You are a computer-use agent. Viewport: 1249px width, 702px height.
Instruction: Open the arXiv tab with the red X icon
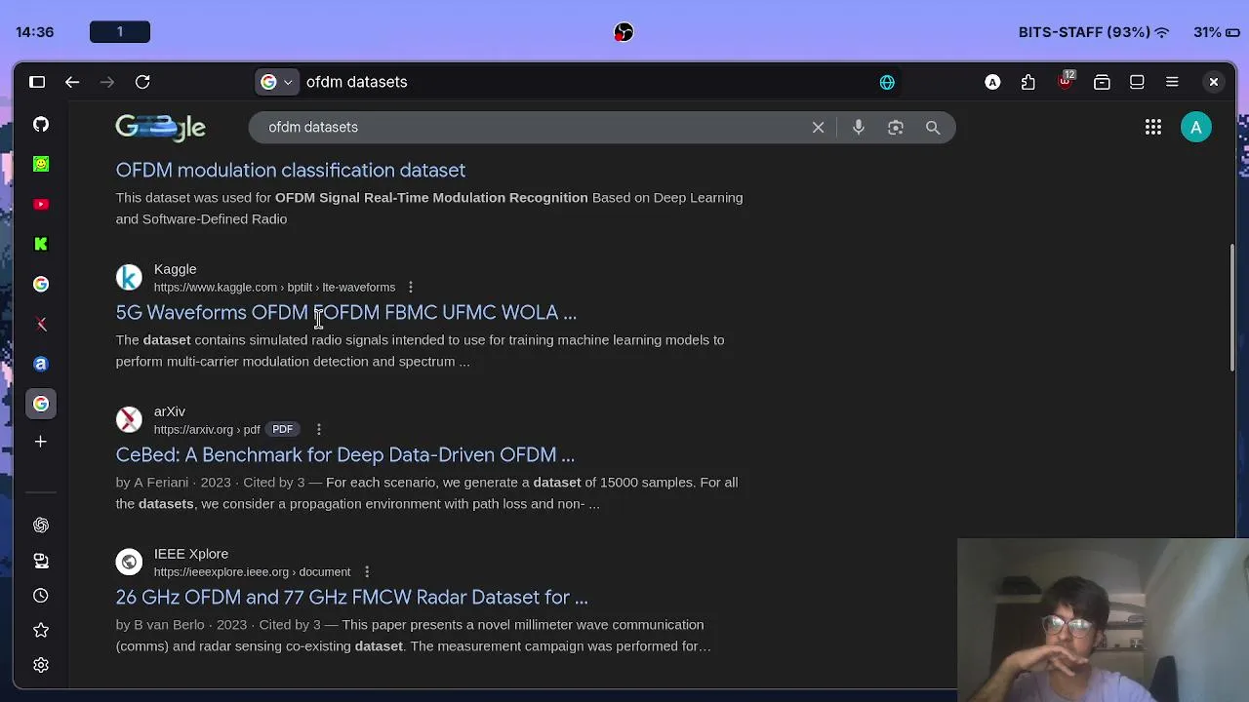[41, 324]
